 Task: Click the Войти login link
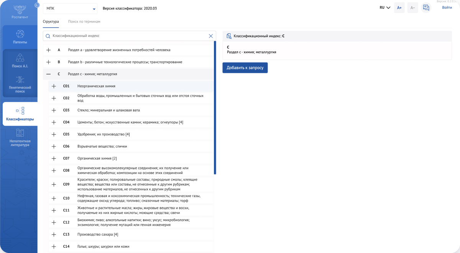[x=447, y=8]
